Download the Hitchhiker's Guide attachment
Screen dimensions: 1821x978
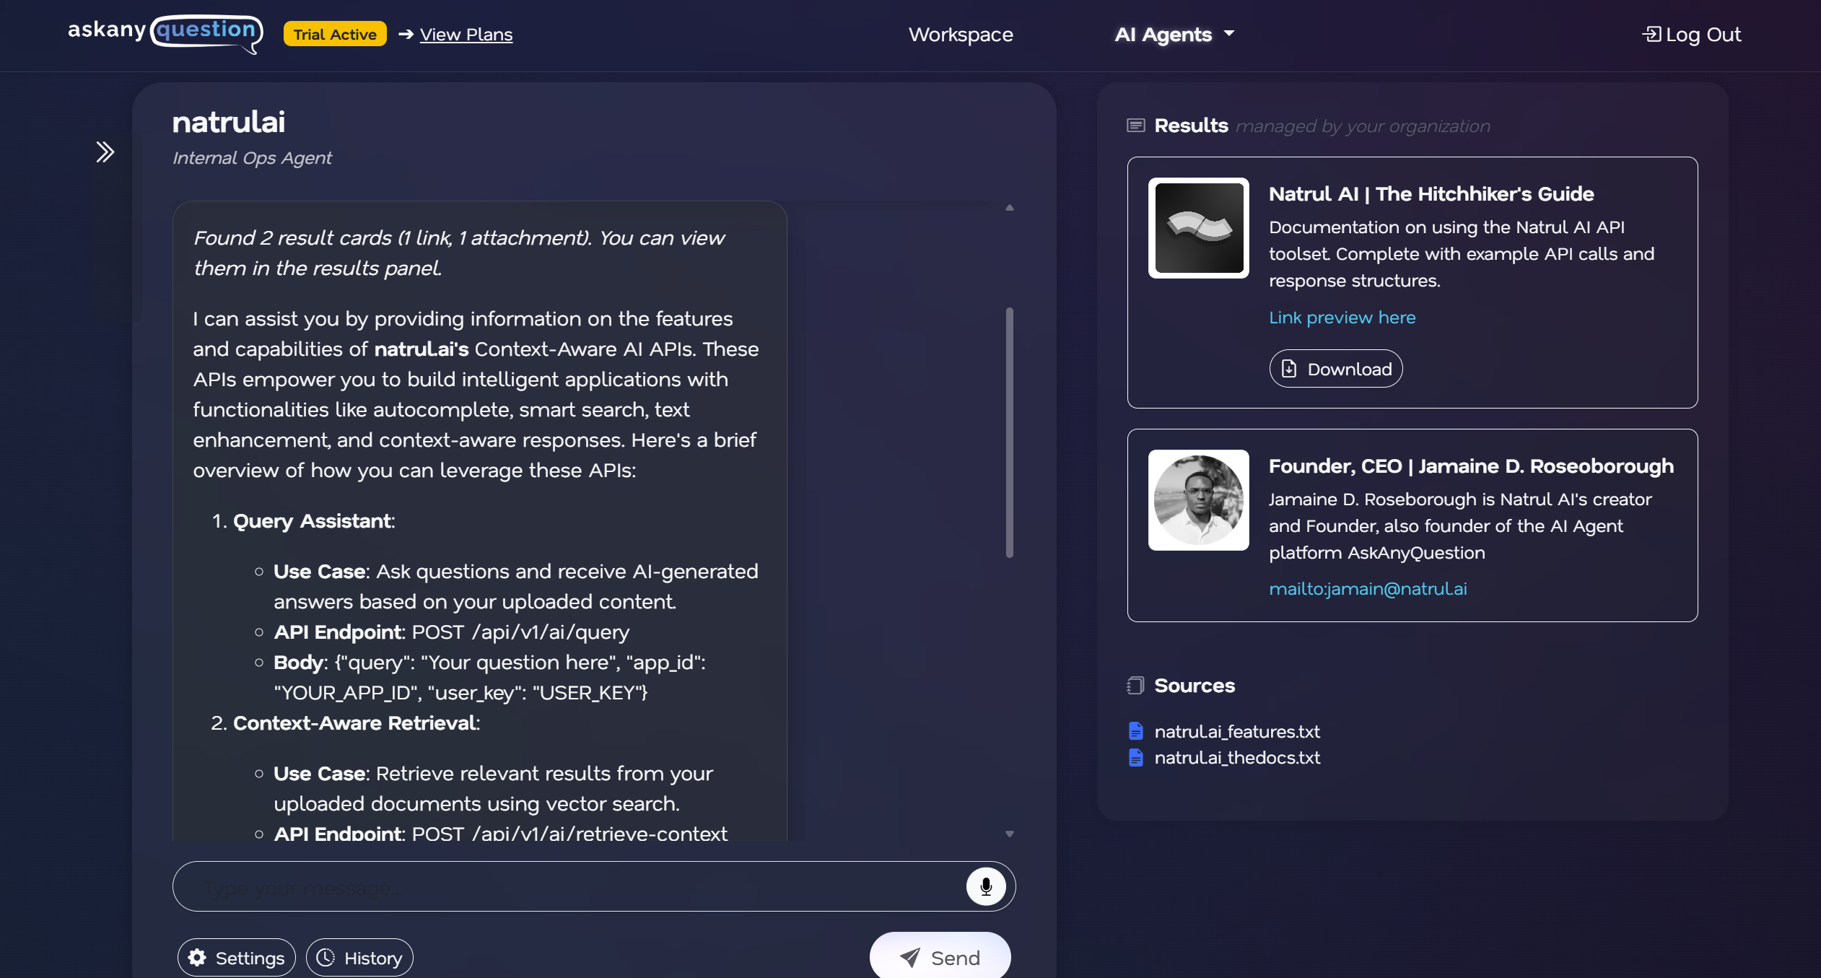[1336, 369]
